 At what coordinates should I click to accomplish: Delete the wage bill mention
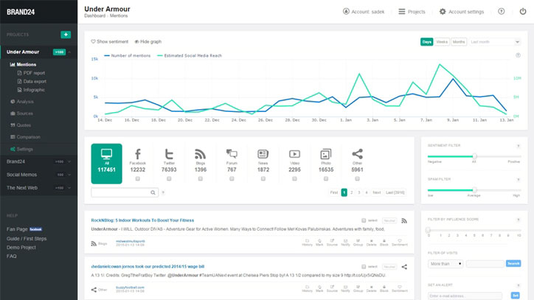pos(371,289)
